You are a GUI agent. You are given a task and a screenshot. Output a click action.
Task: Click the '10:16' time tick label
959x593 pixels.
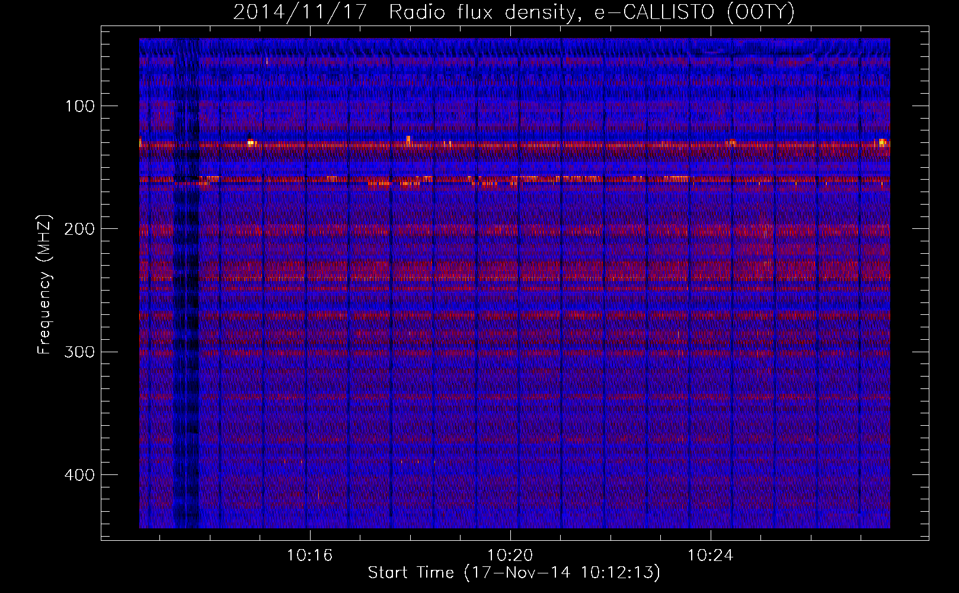[x=310, y=556]
